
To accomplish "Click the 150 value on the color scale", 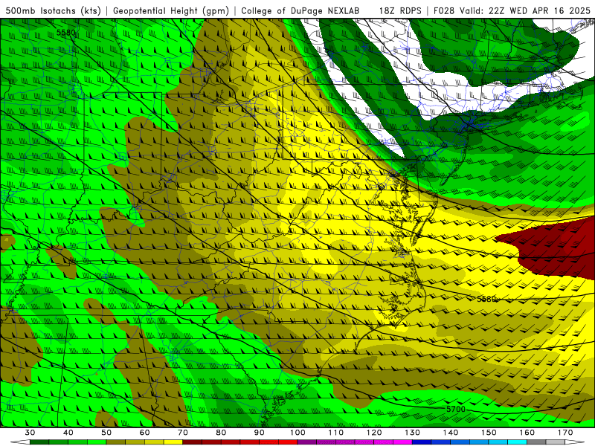I will pos(489,433).
